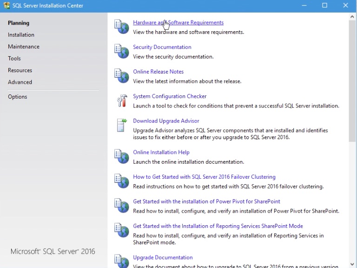View Online Release Notes link
The image size is (357, 268).
[x=158, y=72]
